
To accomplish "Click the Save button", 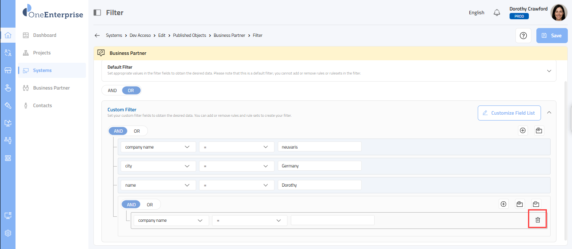I will [551, 36].
